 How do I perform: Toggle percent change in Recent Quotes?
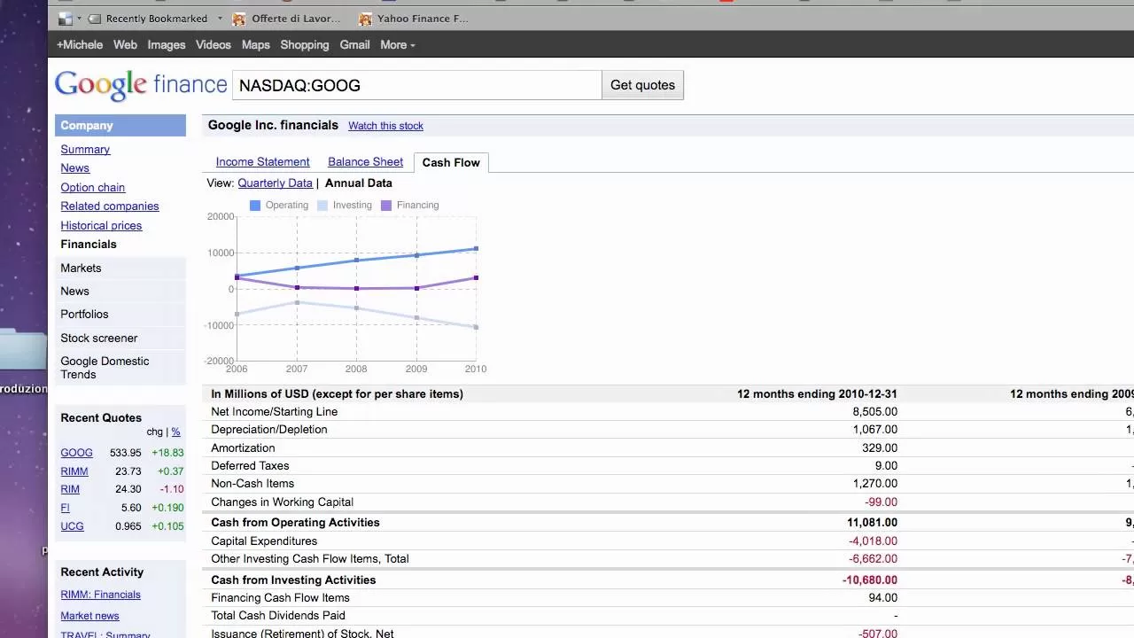coord(175,432)
